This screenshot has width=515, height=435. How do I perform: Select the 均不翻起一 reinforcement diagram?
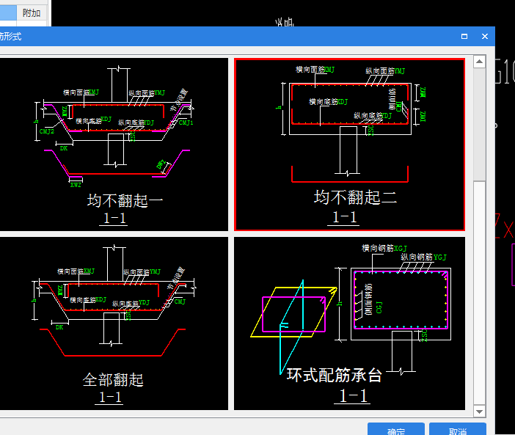pos(114,145)
